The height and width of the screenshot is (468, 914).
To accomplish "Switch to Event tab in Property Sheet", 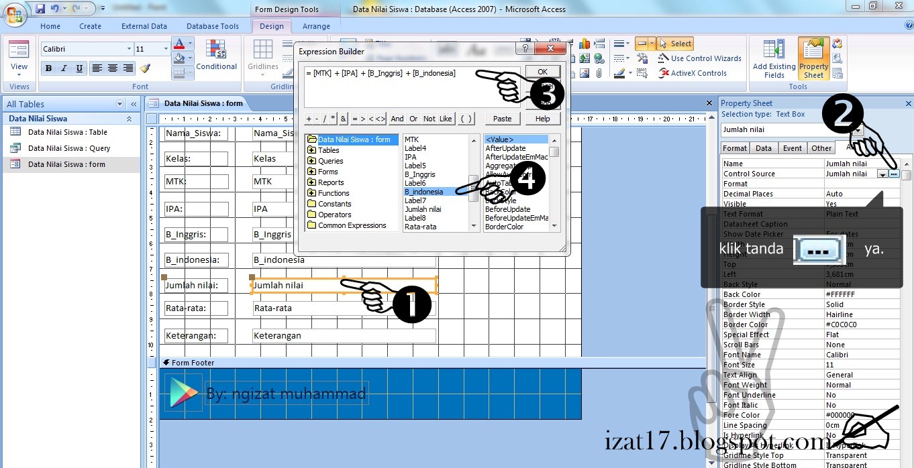I will point(793,148).
